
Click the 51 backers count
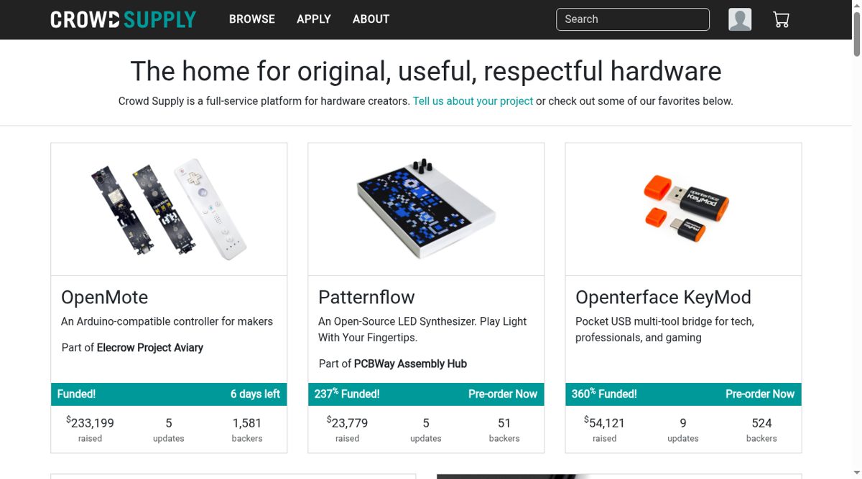coord(504,423)
